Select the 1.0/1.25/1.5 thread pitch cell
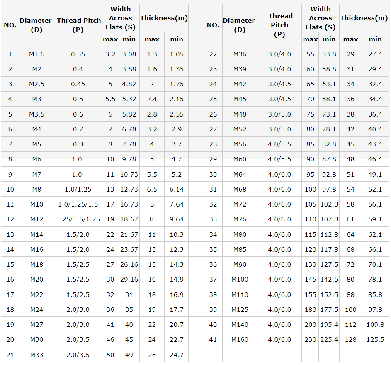The height and width of the screenshot is (365, 391). (78, 204)
